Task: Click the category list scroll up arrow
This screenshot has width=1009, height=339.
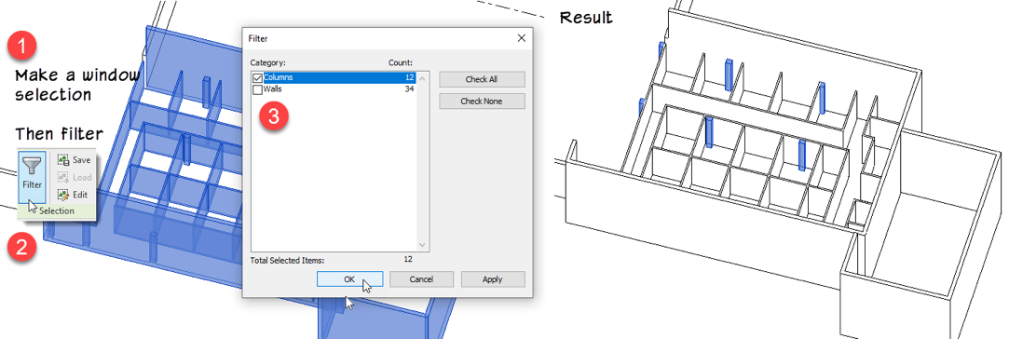Action: pyautogui.click(x=423, y=78)
